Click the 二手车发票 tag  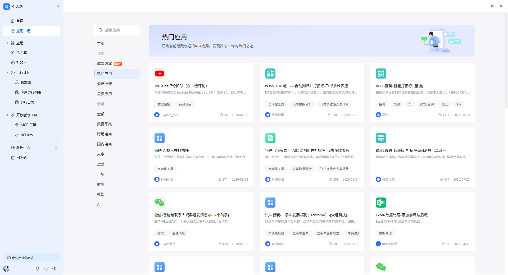(301, 233)
